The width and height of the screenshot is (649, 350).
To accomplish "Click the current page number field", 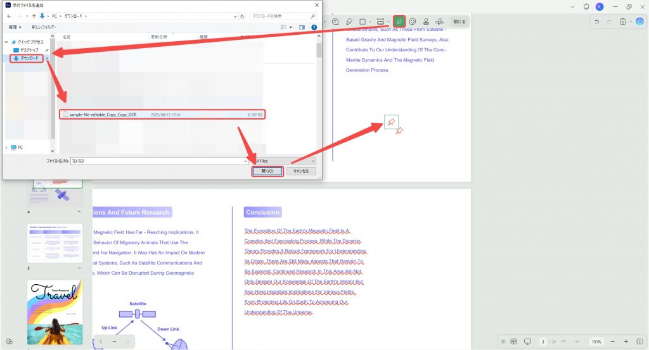I will pos(543,342).
